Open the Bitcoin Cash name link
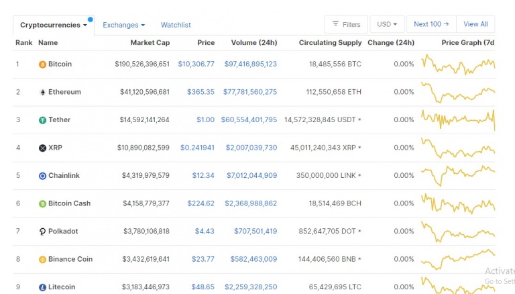The image size is (515, 294). 69,203
